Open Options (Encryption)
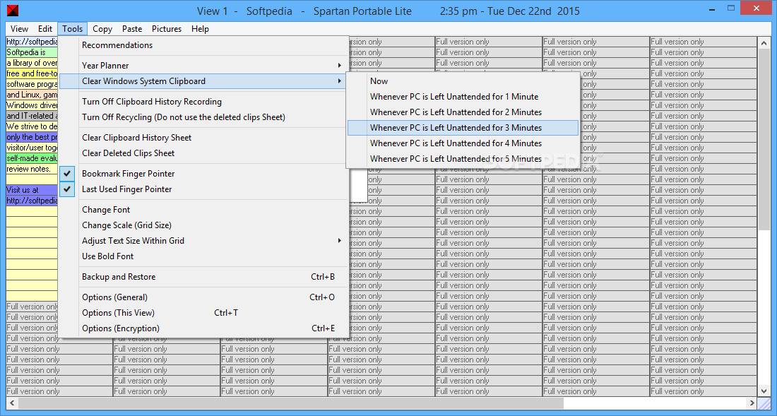The image size is (777, 416). coord(203,328)
